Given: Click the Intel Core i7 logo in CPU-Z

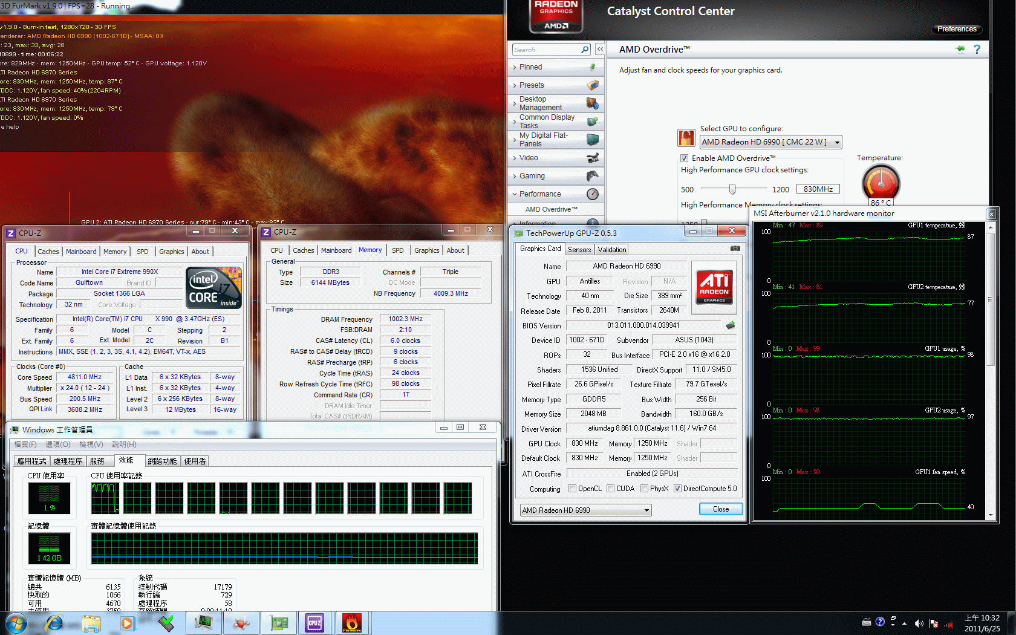Looking at the screenshot, I should click(214, 288).
